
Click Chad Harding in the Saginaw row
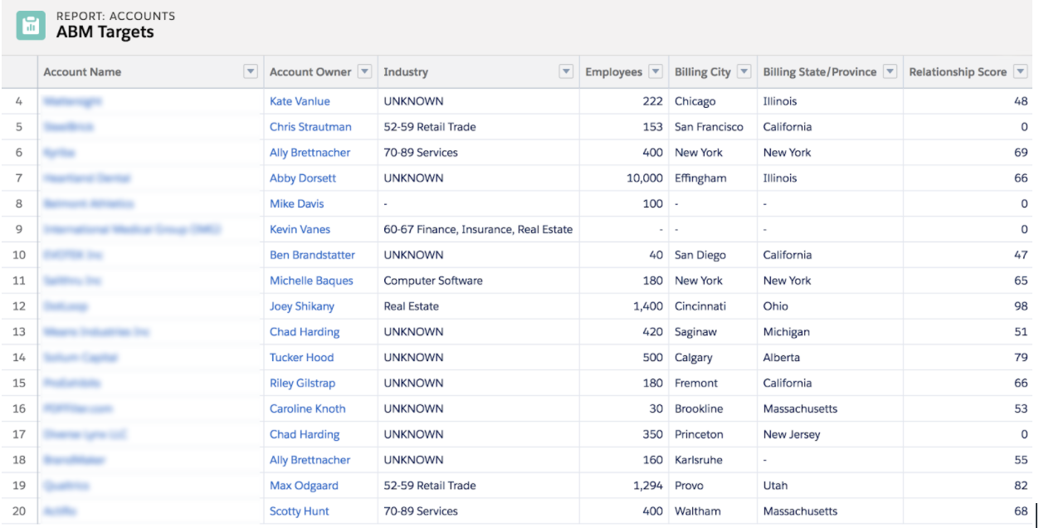[x=305, y=332]
